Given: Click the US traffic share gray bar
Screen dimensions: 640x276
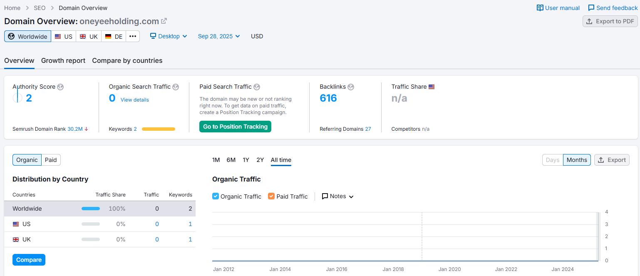Looking at the screenshot, I should (x=91, y=224).
